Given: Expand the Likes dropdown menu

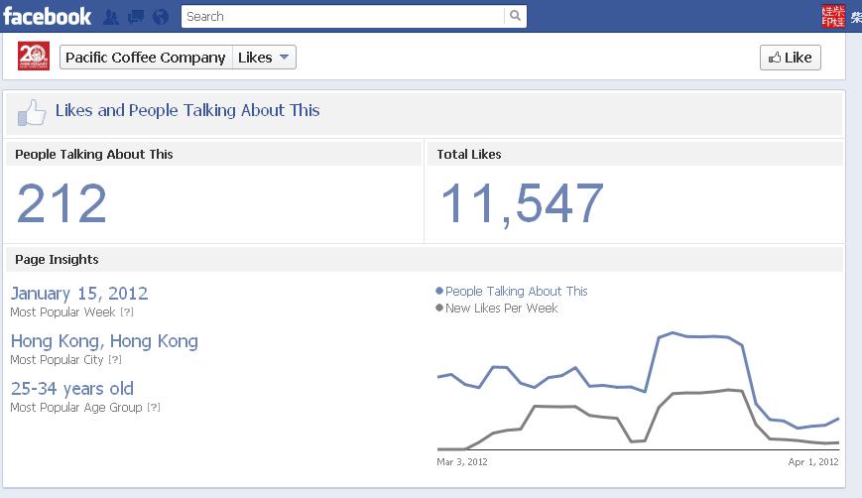Looking at the screenshot, I should [265, 58].
